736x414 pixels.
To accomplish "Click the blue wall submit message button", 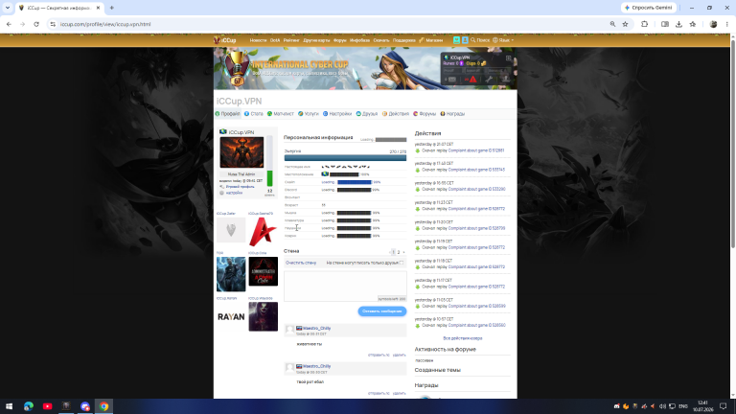I will coord(382,311).
